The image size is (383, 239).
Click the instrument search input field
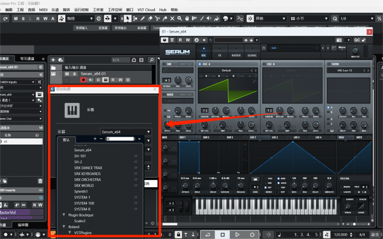(x=121, y=139)
